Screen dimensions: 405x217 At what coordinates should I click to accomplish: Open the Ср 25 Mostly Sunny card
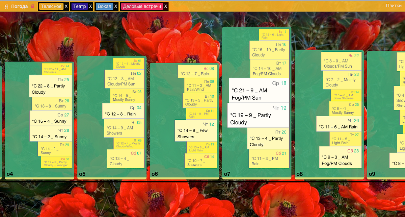345,108
